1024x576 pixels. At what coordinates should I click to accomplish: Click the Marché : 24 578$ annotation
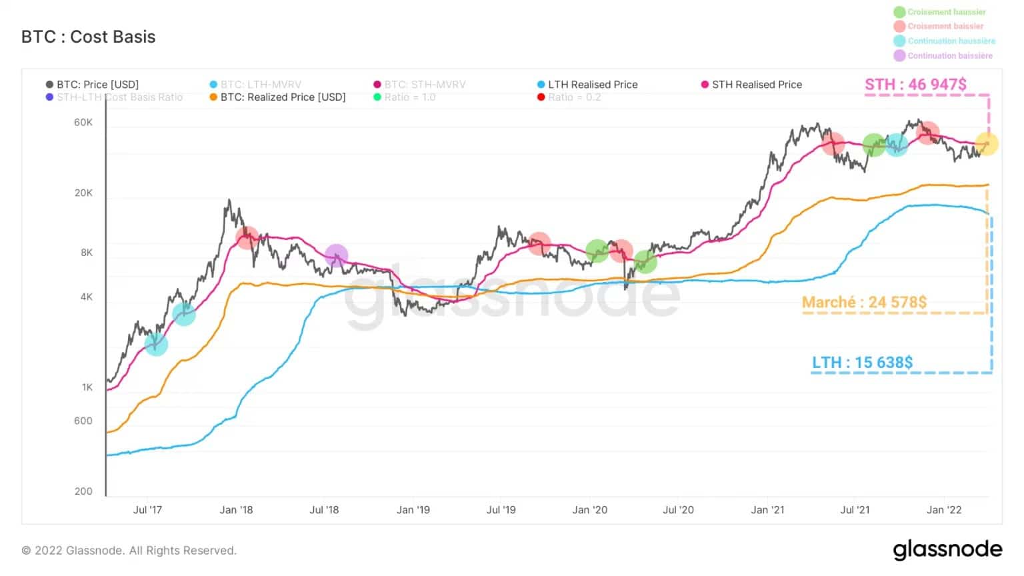[x=864, y=303]
